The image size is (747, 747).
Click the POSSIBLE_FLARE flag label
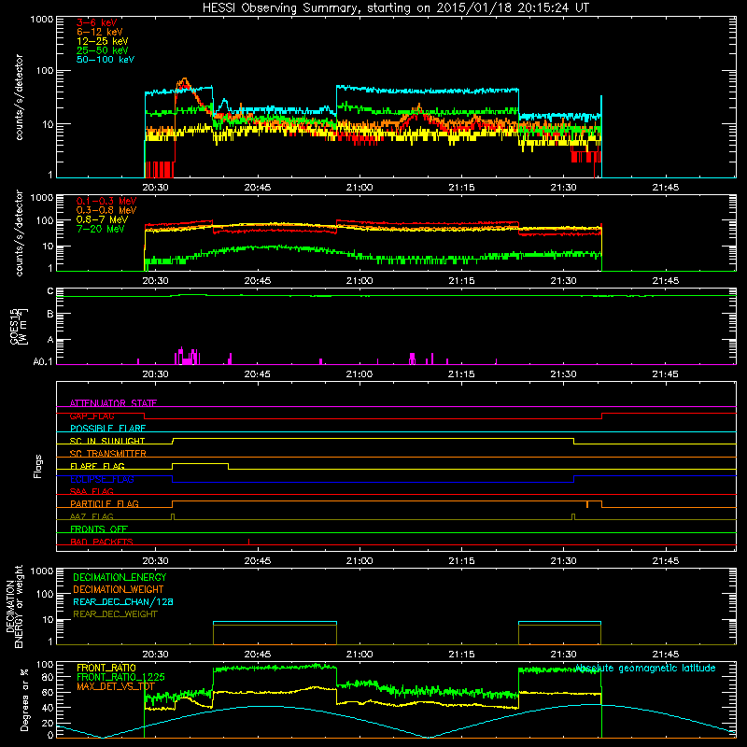(107, 429)
